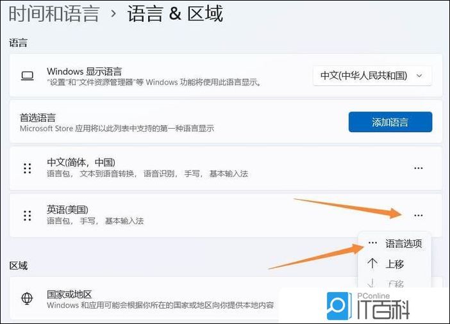The image size is (450, 324).
Task: Click the monitor icon next to Windows 显示语言
Action: tap(28, 76)
